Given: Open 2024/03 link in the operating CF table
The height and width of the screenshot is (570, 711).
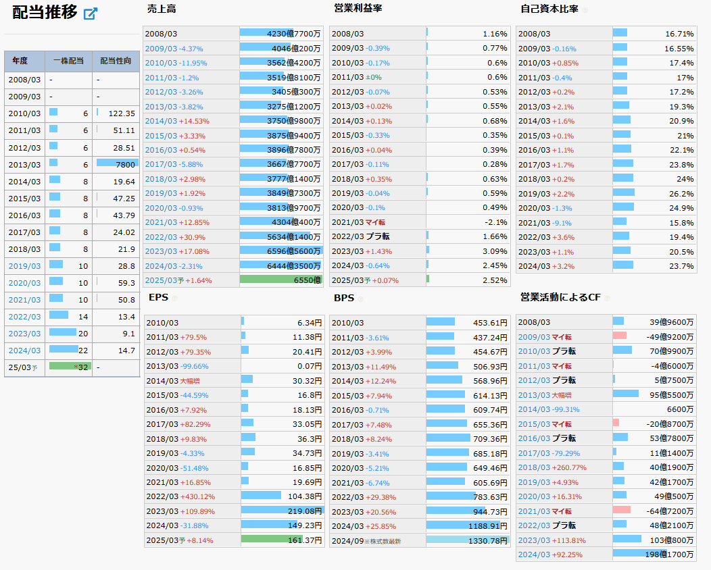Looking at the screenshot, I should [x=534, y=554].
